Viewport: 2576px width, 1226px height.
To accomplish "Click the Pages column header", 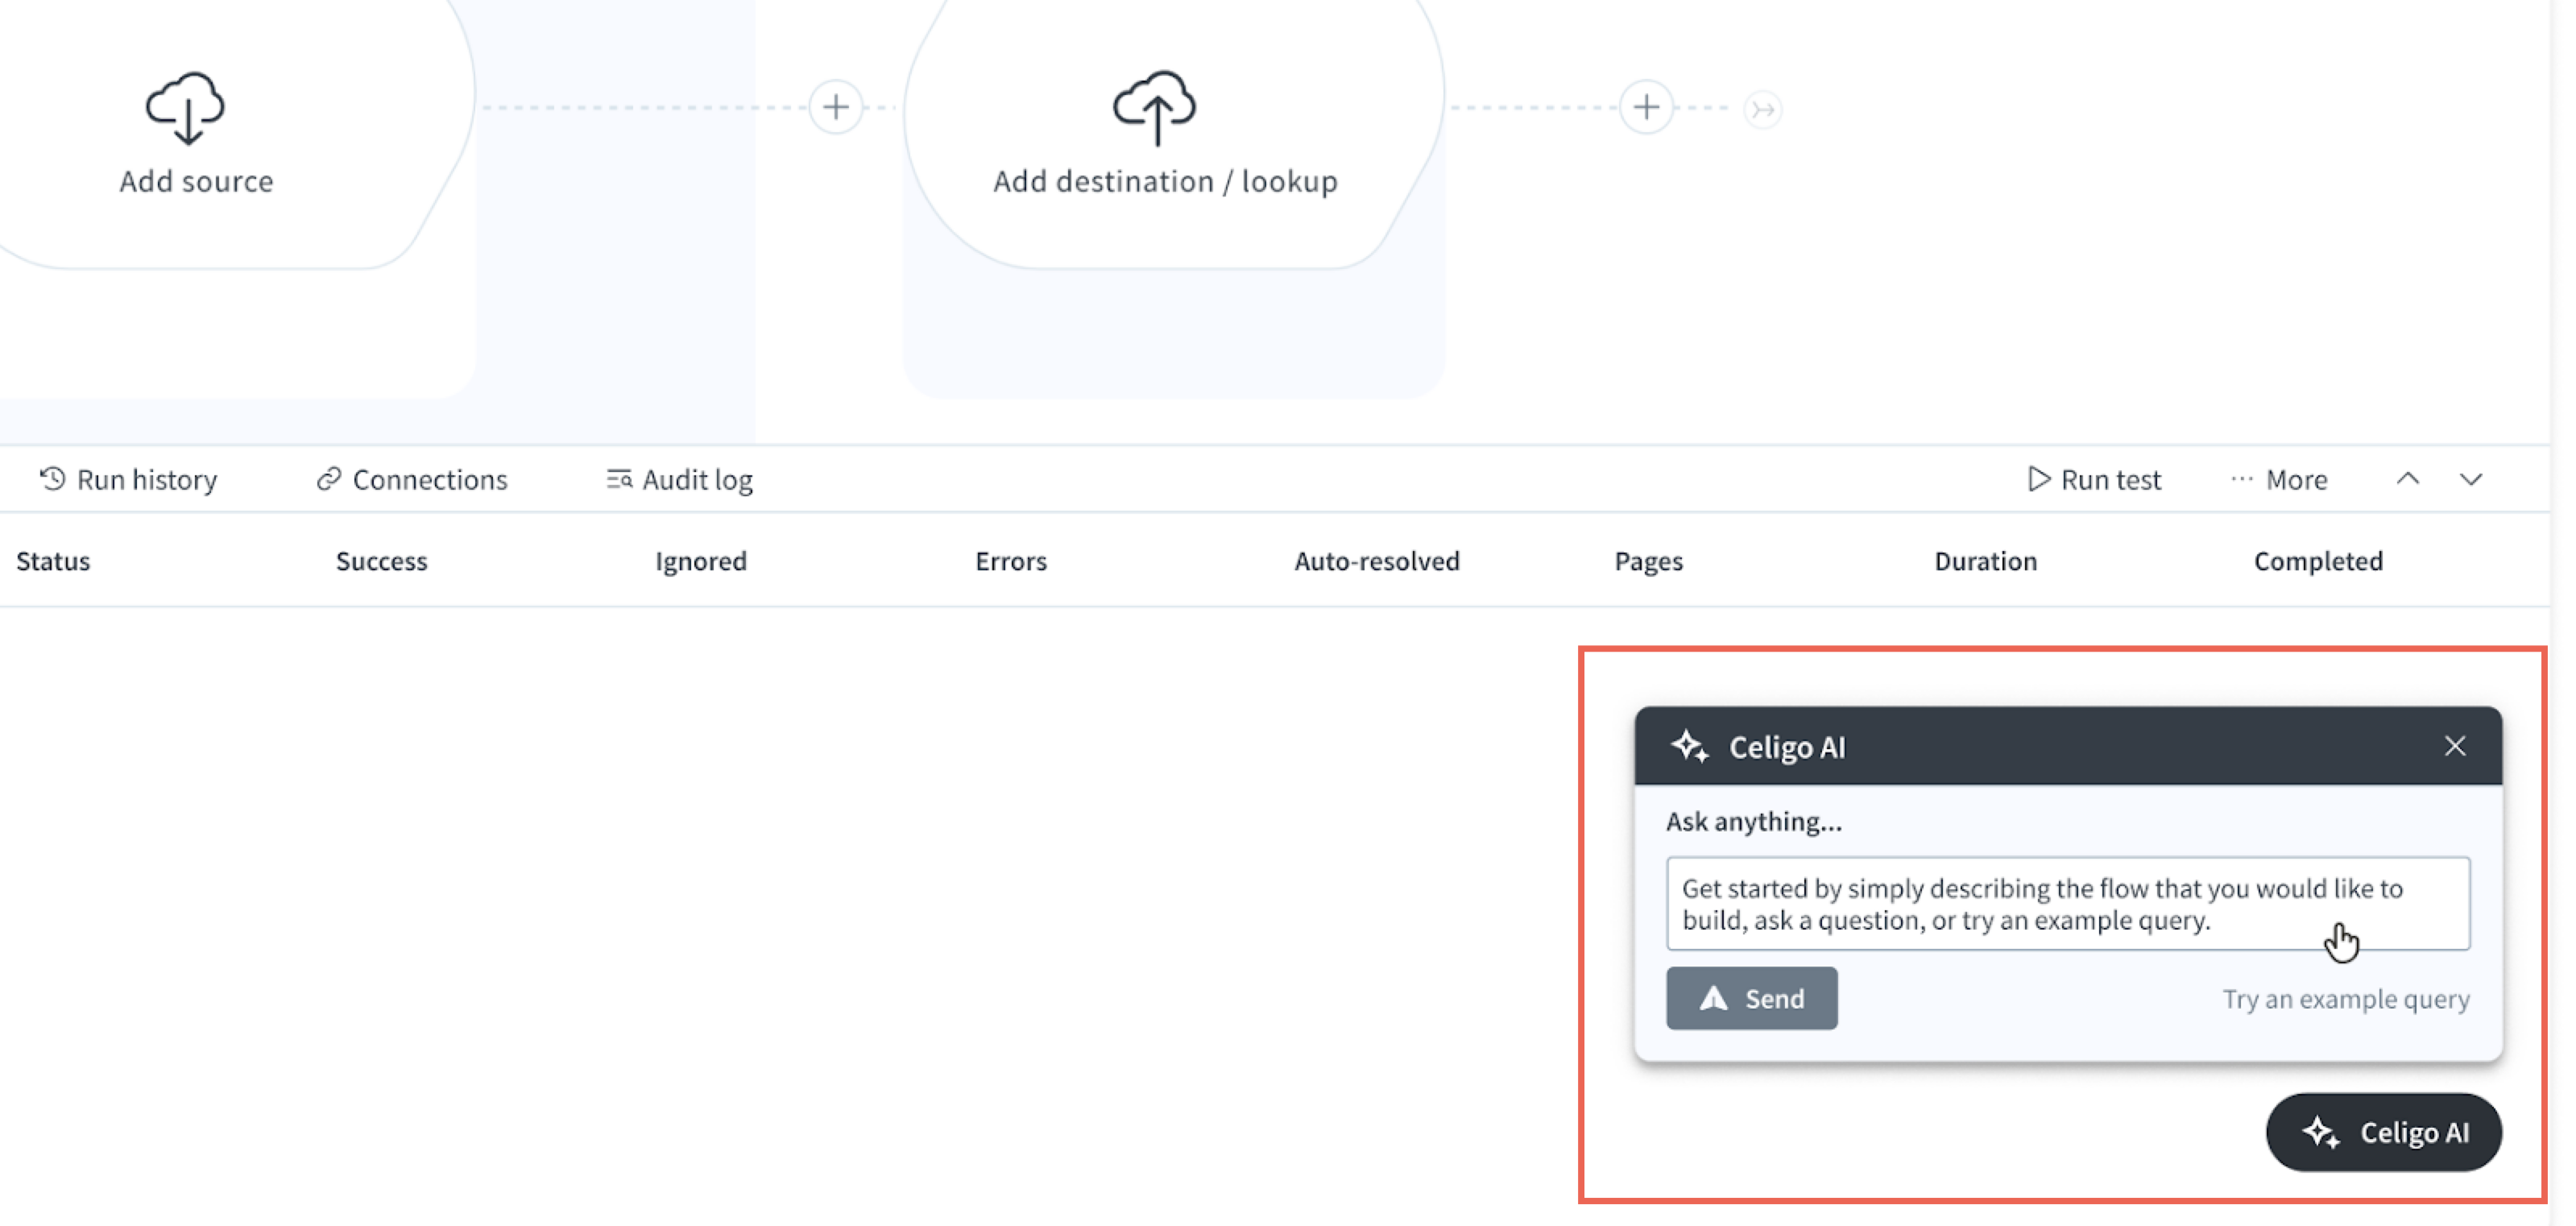I will coord(1649,561).
